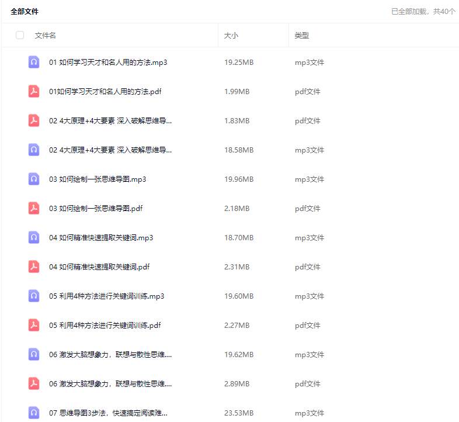Open the file name 07 思维导图3步法
Image resolution: width=459 pixels, height=422 pixels.
click(110, 413)
